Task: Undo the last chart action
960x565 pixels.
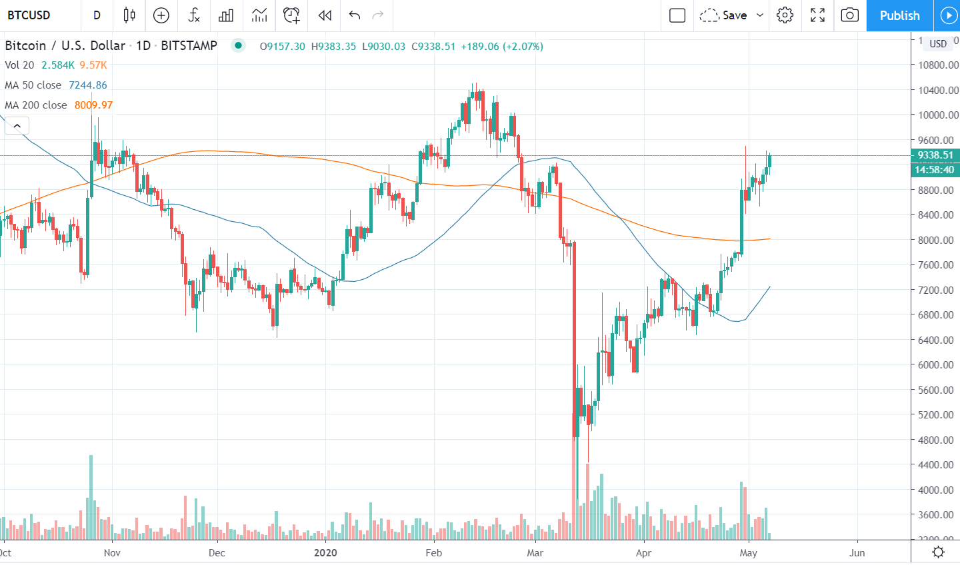Action: click(355, 15)
